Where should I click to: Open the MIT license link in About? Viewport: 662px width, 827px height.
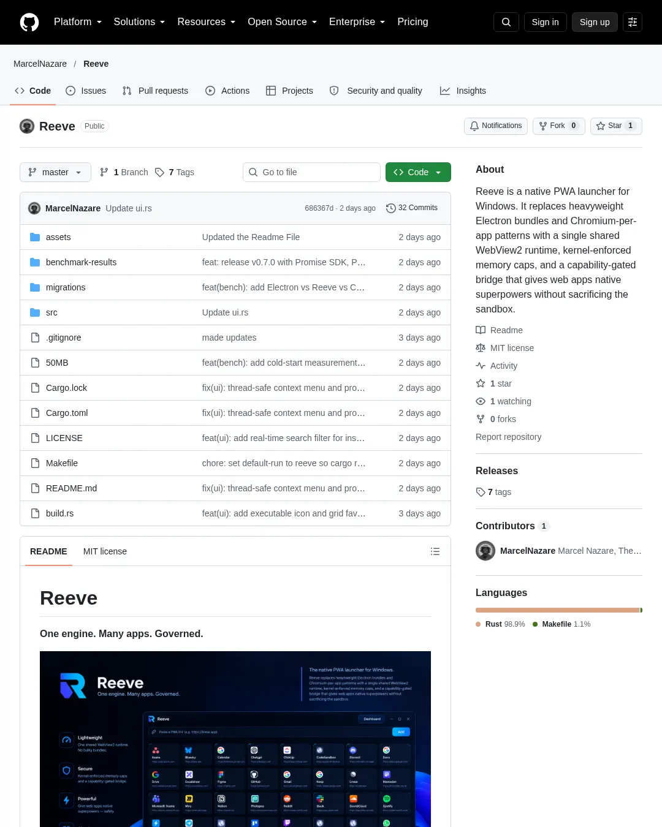[x=505, y=348]
